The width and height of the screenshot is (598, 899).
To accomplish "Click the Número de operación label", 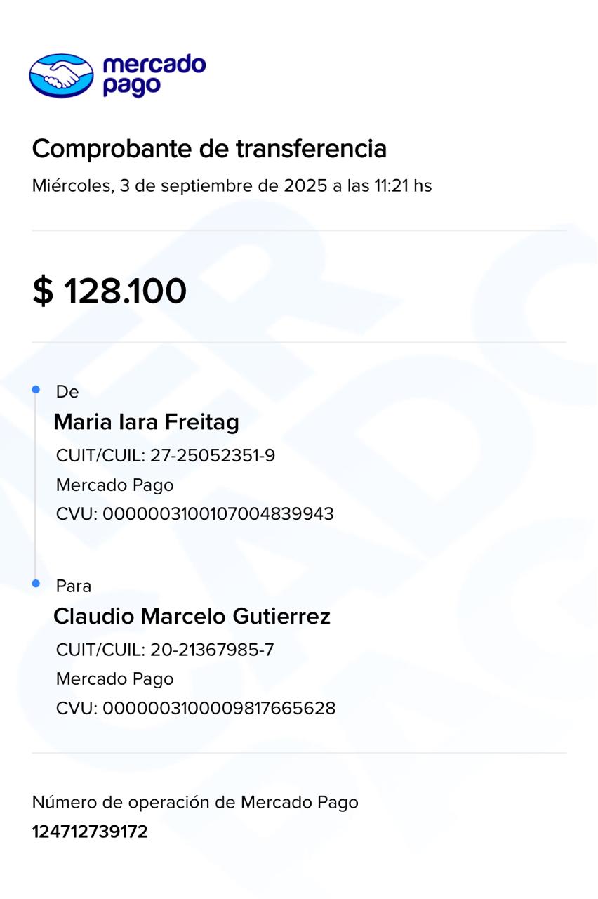I will (x=195, y=802).
